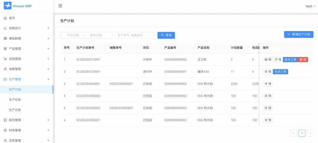Select the 生产记录 submenu item
This screenshot has width=318, height=143.
point(26,110)
